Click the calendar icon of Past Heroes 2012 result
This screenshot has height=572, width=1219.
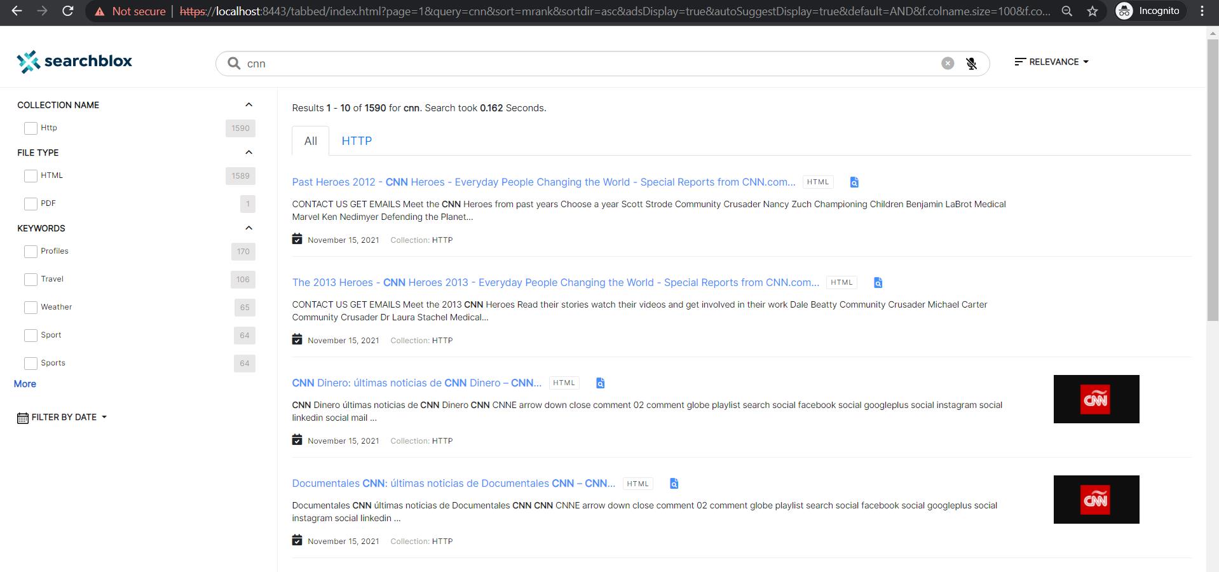coord(297,239)
